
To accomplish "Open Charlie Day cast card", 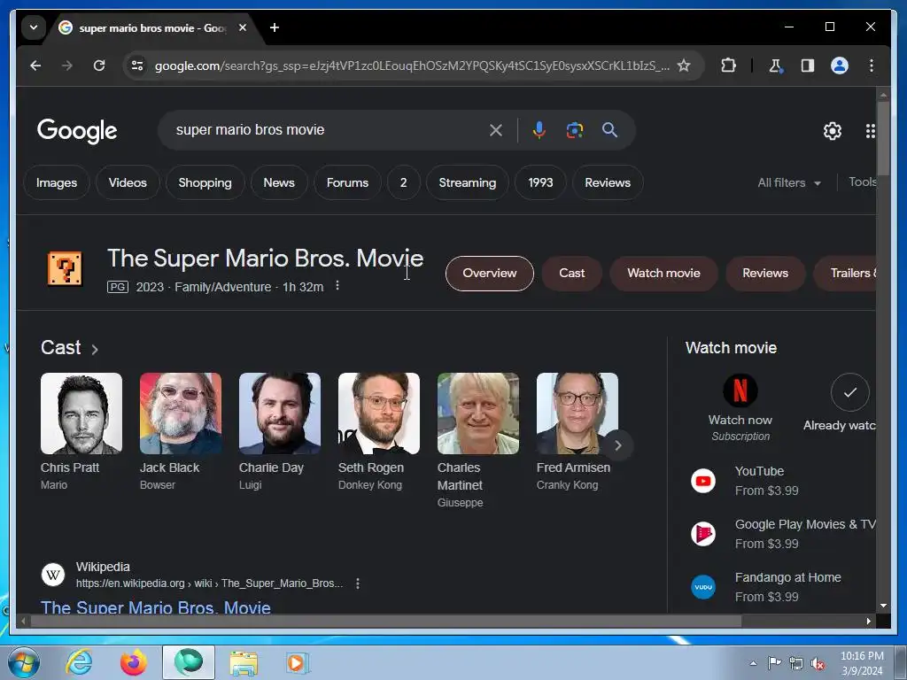I will tap(280, 431).
